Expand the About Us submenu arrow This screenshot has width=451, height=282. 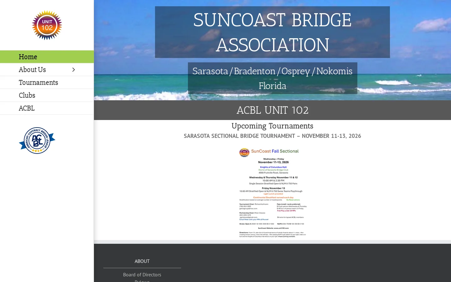pos(74,70)
